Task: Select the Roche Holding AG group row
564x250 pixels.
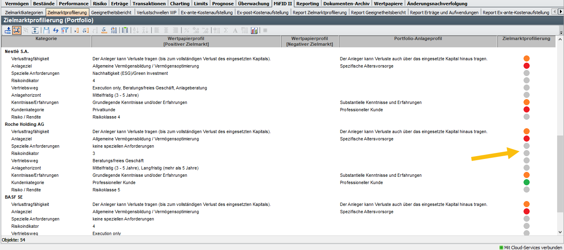Action: coord(24,124)
